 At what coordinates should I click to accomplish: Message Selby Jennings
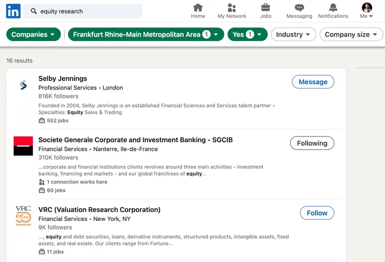pos(313,82)
